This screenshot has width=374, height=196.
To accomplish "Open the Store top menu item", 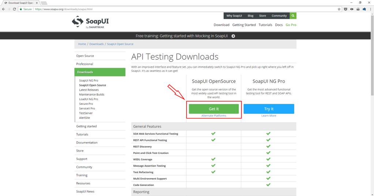I will point(262,16).
